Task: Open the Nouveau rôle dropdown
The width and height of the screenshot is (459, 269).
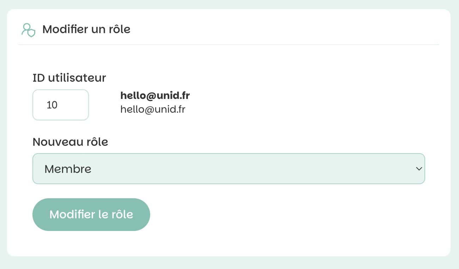Action: (x=228, y=169)
